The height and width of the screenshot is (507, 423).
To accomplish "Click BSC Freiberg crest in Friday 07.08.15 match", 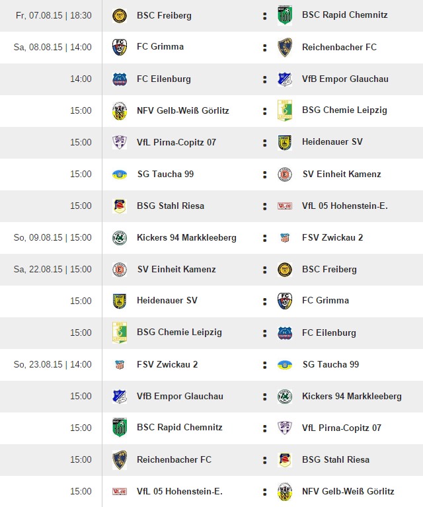I will 120,15.
